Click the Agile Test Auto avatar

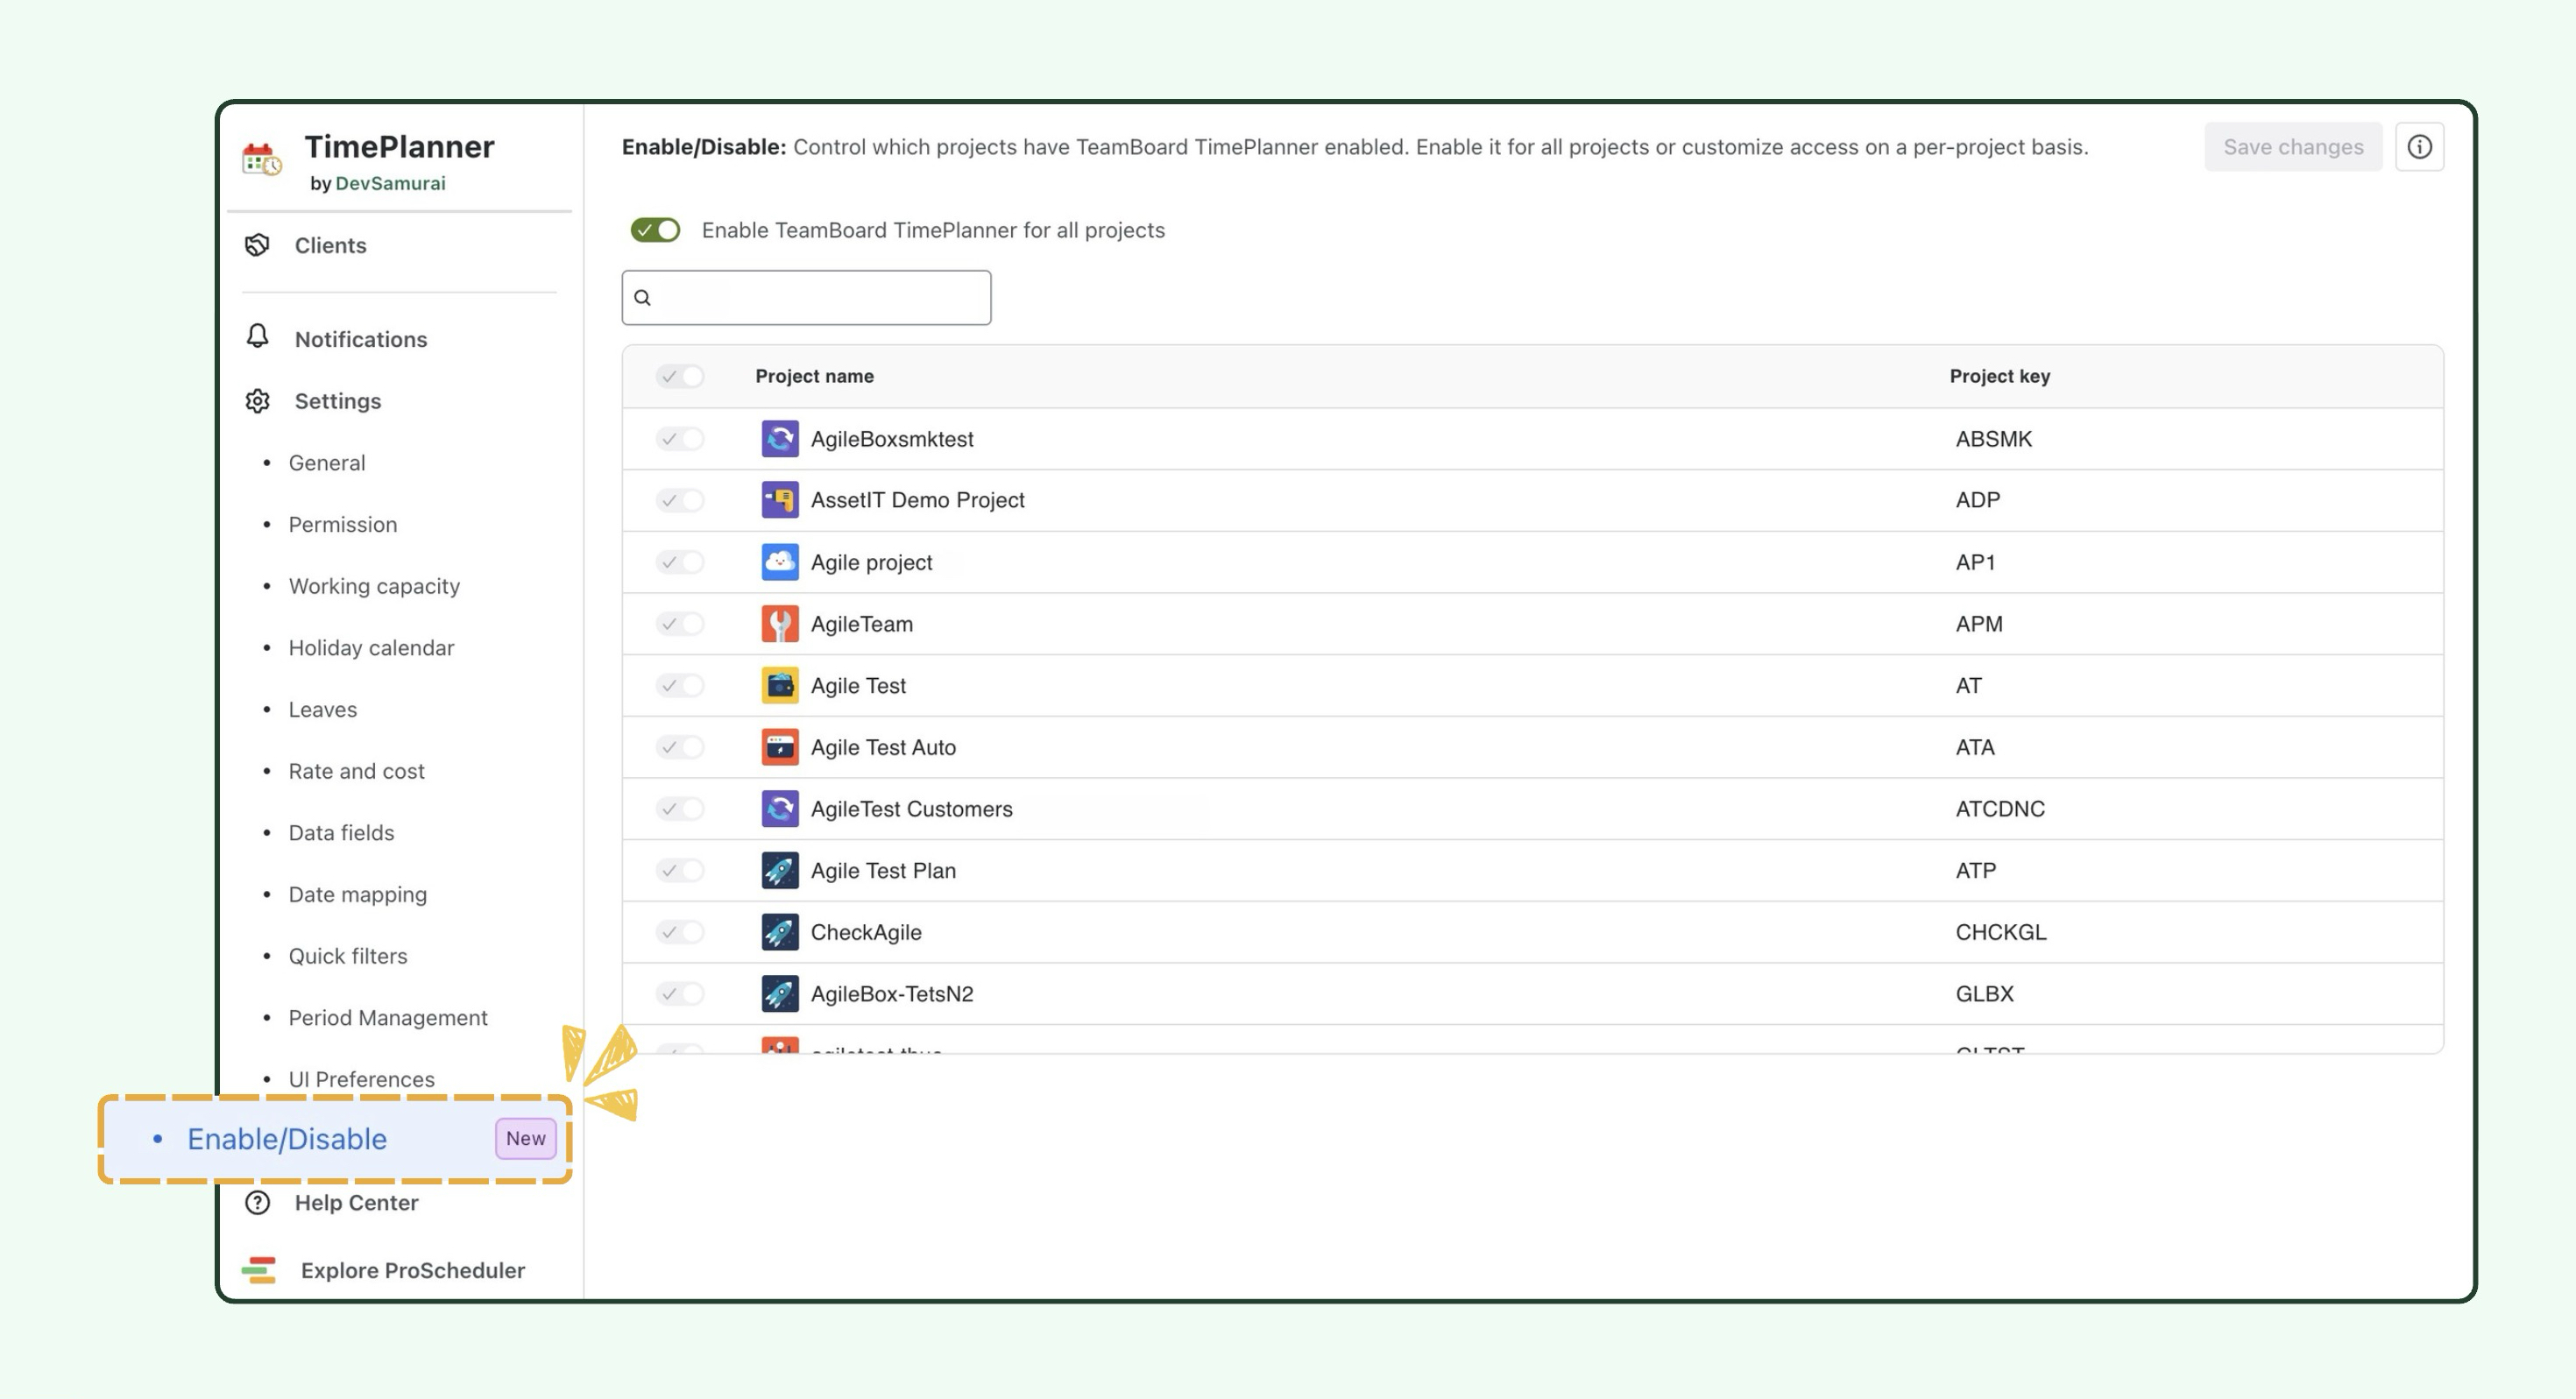click(x=780, y=747)
